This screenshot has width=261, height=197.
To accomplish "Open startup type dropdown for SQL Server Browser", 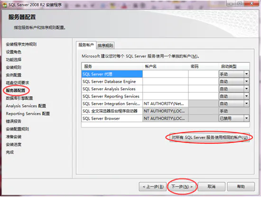I will click(x=246, y=118).
